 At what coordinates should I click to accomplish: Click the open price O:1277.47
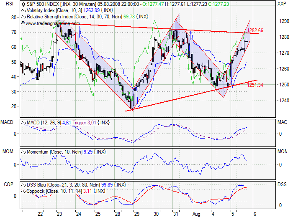tap(153, 4)
